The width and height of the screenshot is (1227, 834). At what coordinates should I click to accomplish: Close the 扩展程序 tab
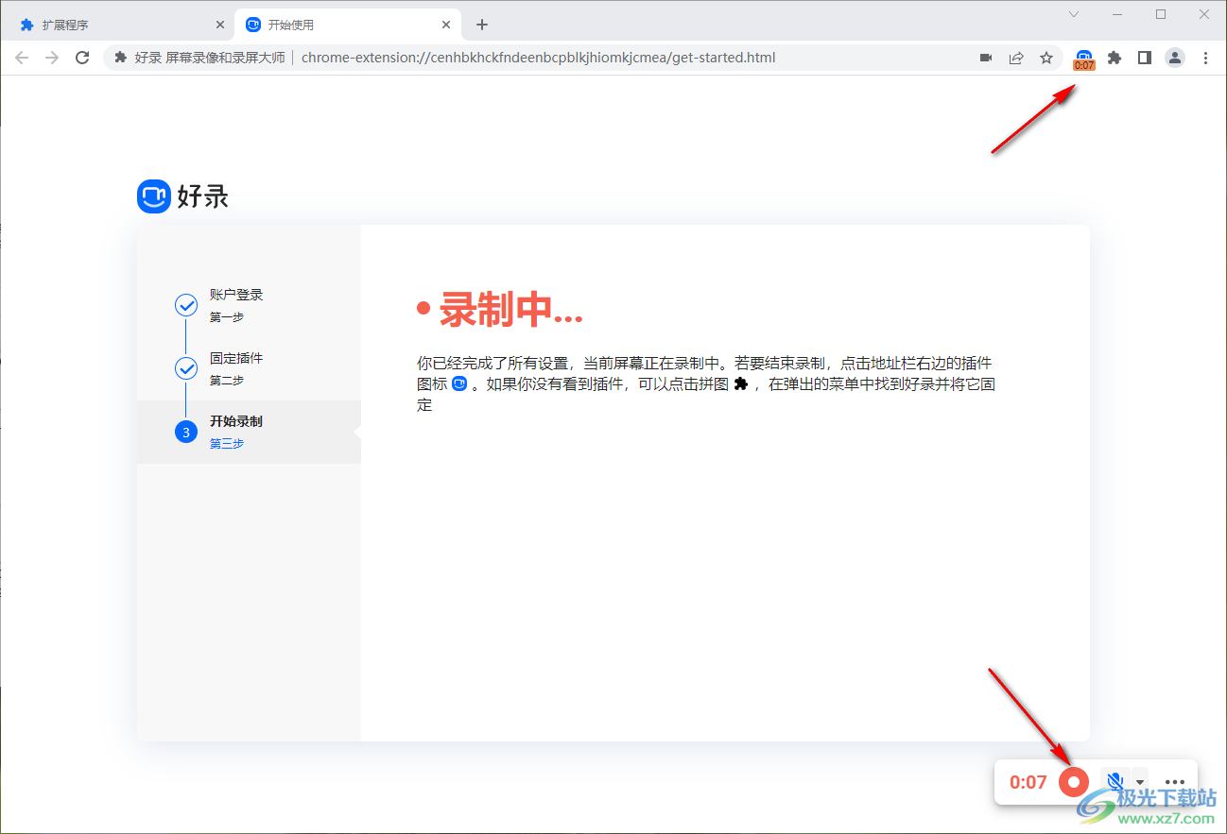220,25
